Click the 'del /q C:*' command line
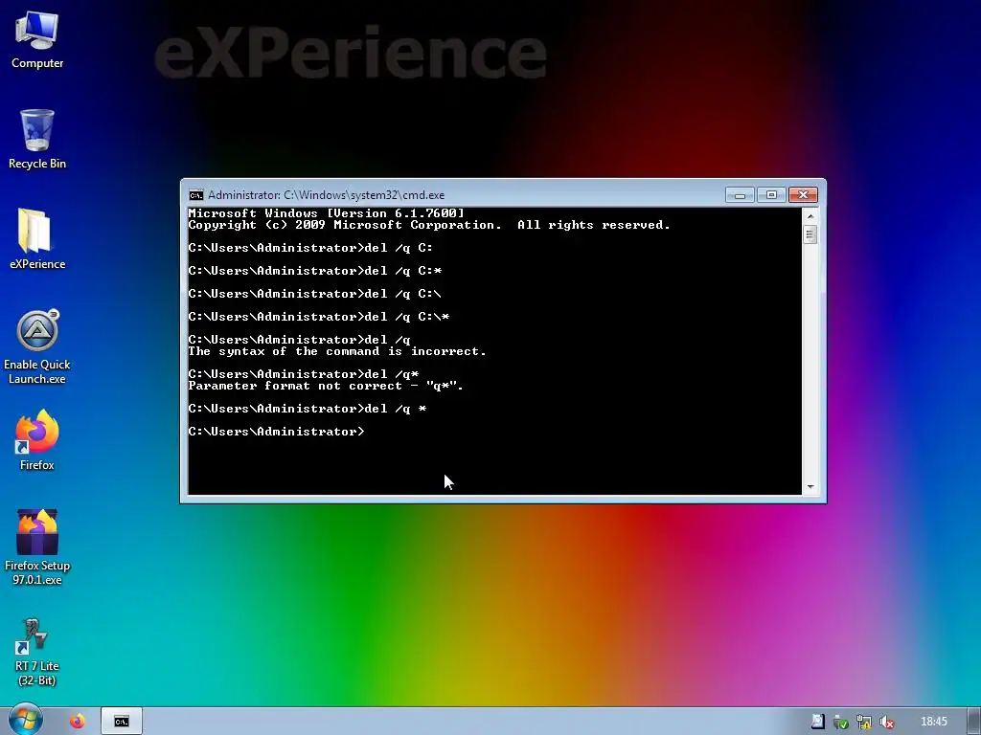Screen dimensions: 981x735 pyautogui.click(x=314, y=271)
